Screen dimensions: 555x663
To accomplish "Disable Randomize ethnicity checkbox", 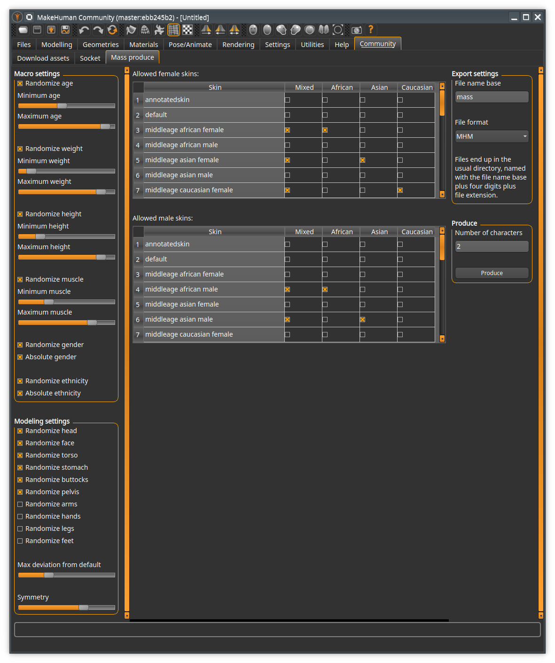I will [20, 381].
